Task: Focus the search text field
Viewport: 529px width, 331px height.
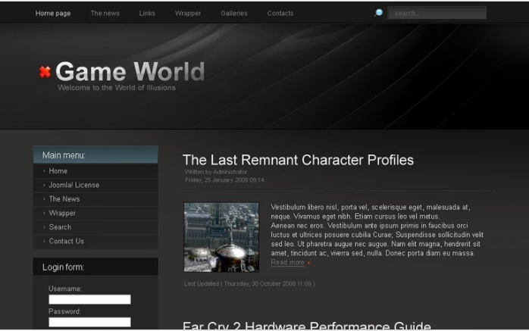Action: point(437,13)
